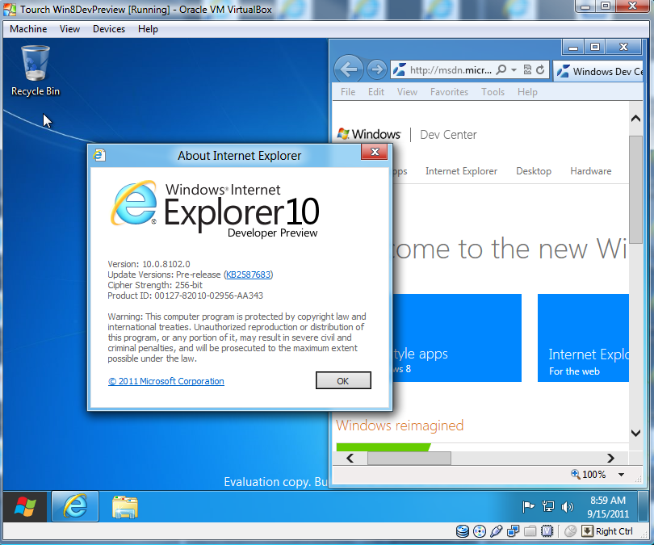
Task: Open the IE Tools menu
Action: tap(493, 92)
